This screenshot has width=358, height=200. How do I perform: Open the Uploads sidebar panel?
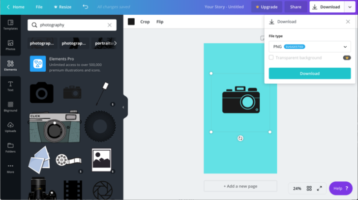click(x=10, y=127)
